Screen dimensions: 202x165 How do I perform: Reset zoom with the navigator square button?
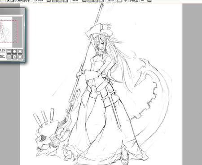click(x=20, y=52)
